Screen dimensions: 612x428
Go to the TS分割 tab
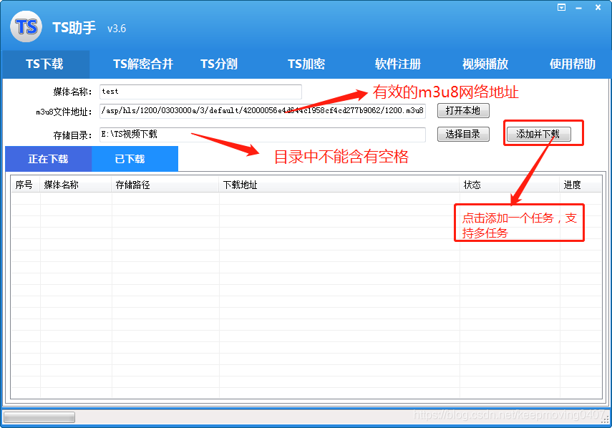[219, 64]
